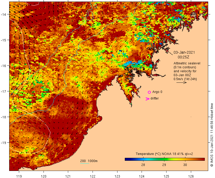
Task: Click the '(0.1m contours)' text
Action: 185,67
